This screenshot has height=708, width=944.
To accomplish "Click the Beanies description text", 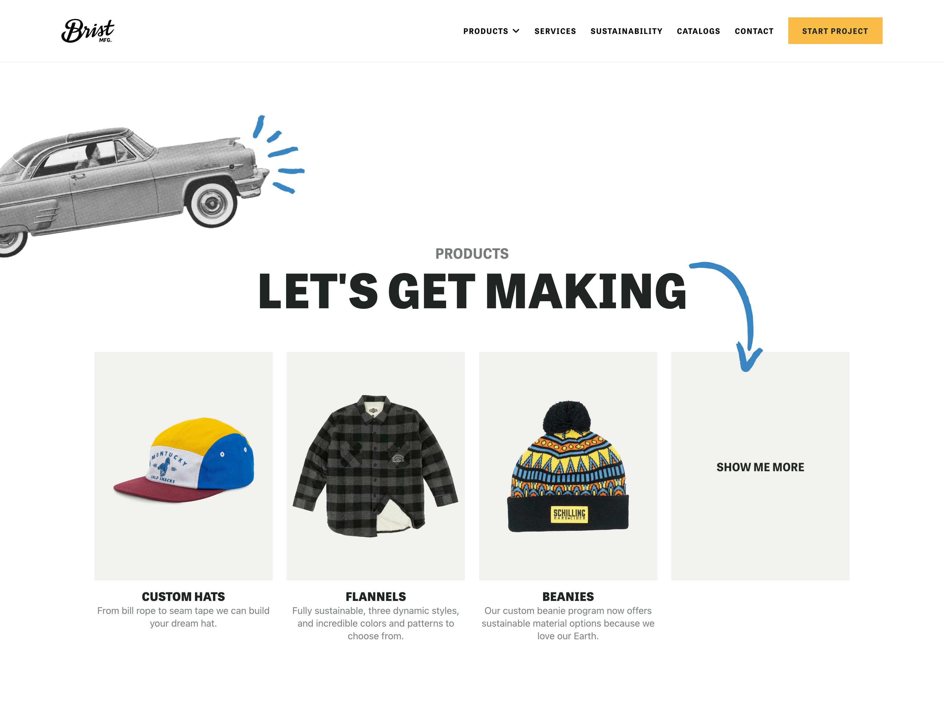I will pos(568,623).
